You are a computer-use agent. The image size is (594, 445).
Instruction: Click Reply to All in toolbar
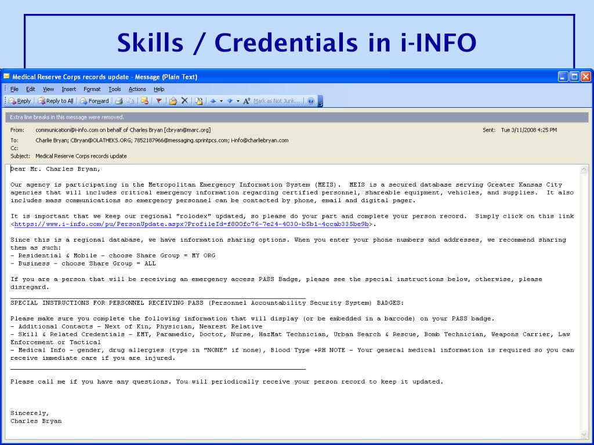coord(56,101)
